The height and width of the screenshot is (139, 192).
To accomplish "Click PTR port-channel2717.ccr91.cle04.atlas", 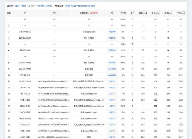I will [54, 125].
